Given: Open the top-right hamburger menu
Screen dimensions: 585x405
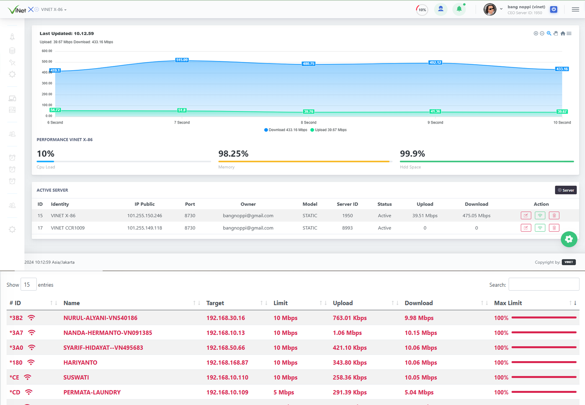Looking at the screenshot, I should 575,9.
